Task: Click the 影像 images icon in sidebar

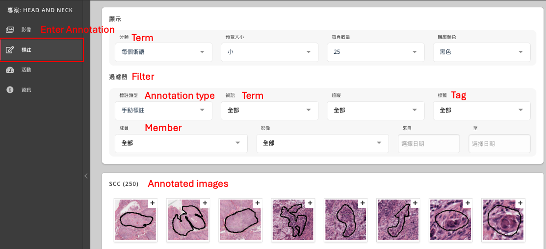Action: 10,29
